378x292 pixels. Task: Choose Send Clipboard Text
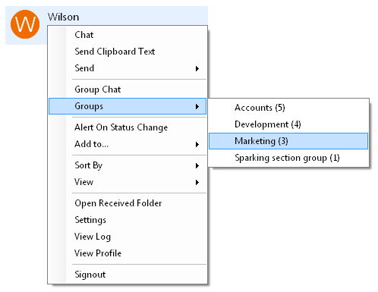coord(128,52)
